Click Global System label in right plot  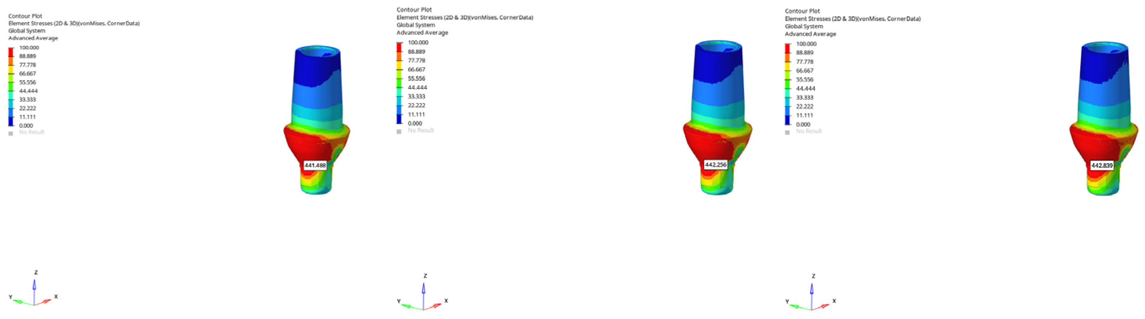[803, 26]
